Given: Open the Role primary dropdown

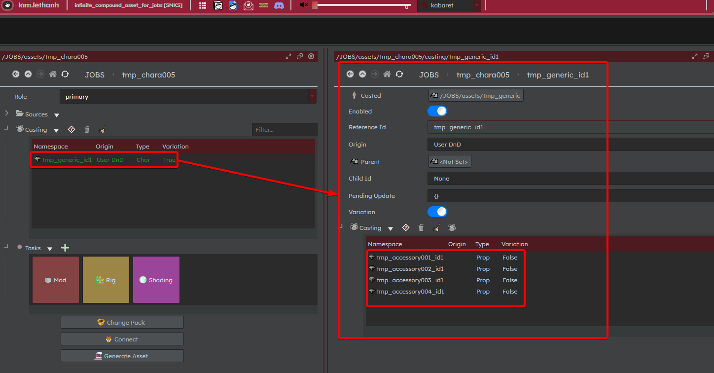Looking at the screenshot, I should pyautogui.click(x=188, y=97).
